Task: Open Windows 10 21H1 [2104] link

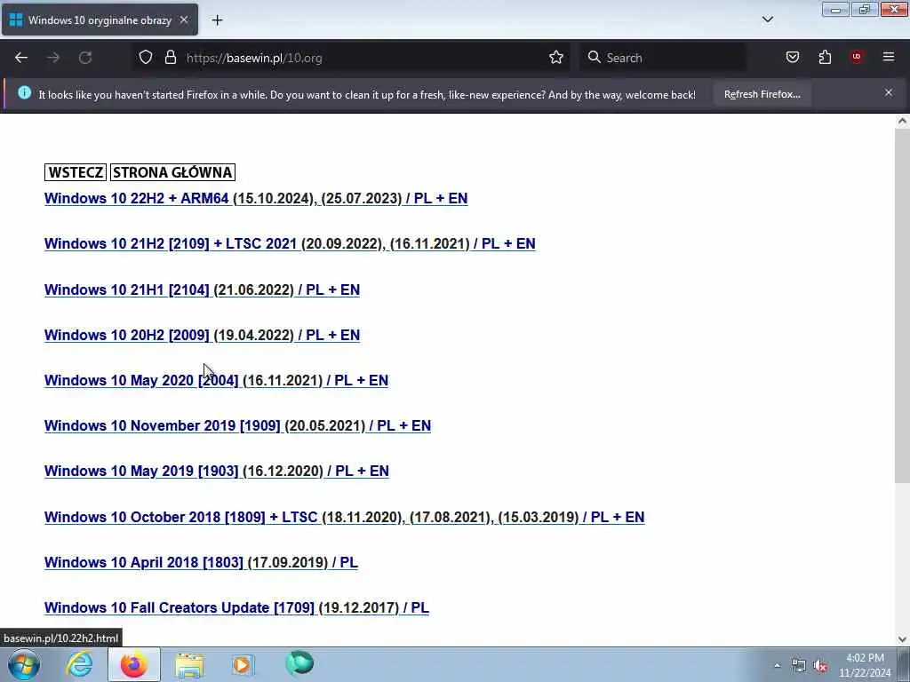Action: coord(202,289)
